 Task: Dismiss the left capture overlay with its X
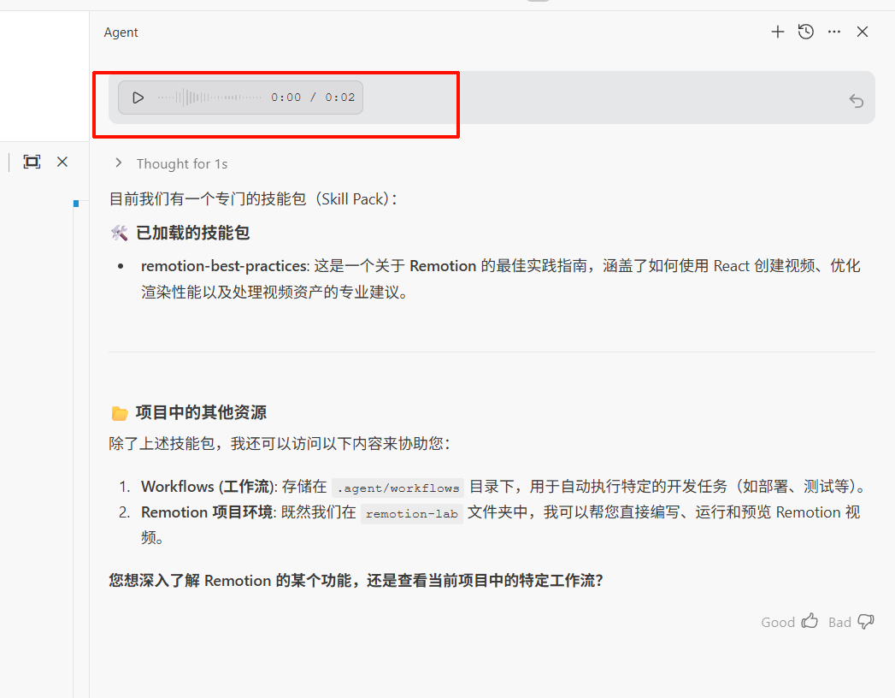(62, 162)
